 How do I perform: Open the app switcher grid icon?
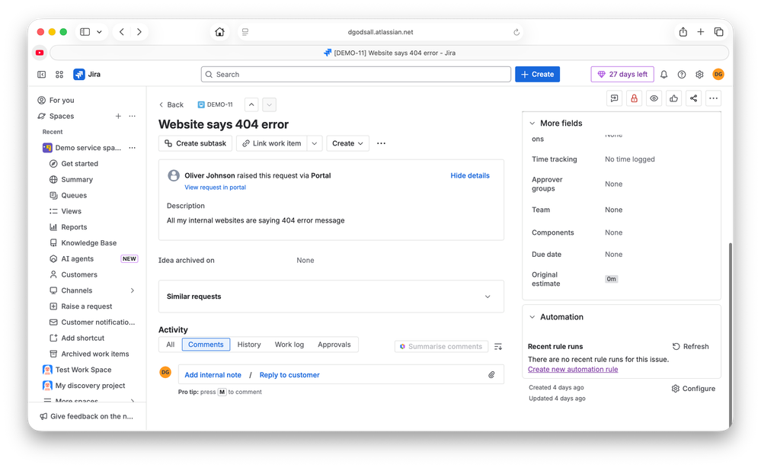pos(59,74)
